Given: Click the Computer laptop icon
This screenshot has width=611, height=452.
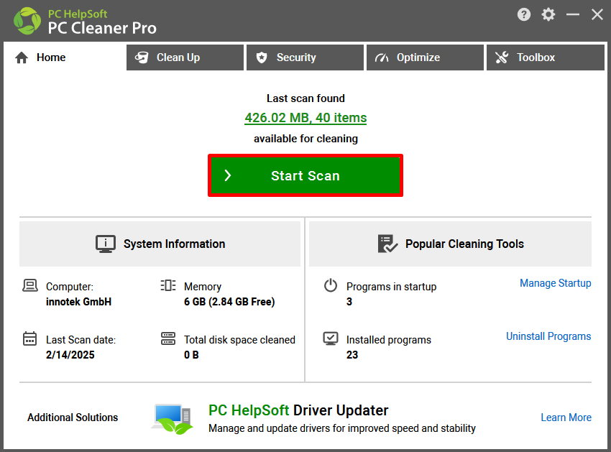Looking at the screenshot, I should click(x=30, y=285).
